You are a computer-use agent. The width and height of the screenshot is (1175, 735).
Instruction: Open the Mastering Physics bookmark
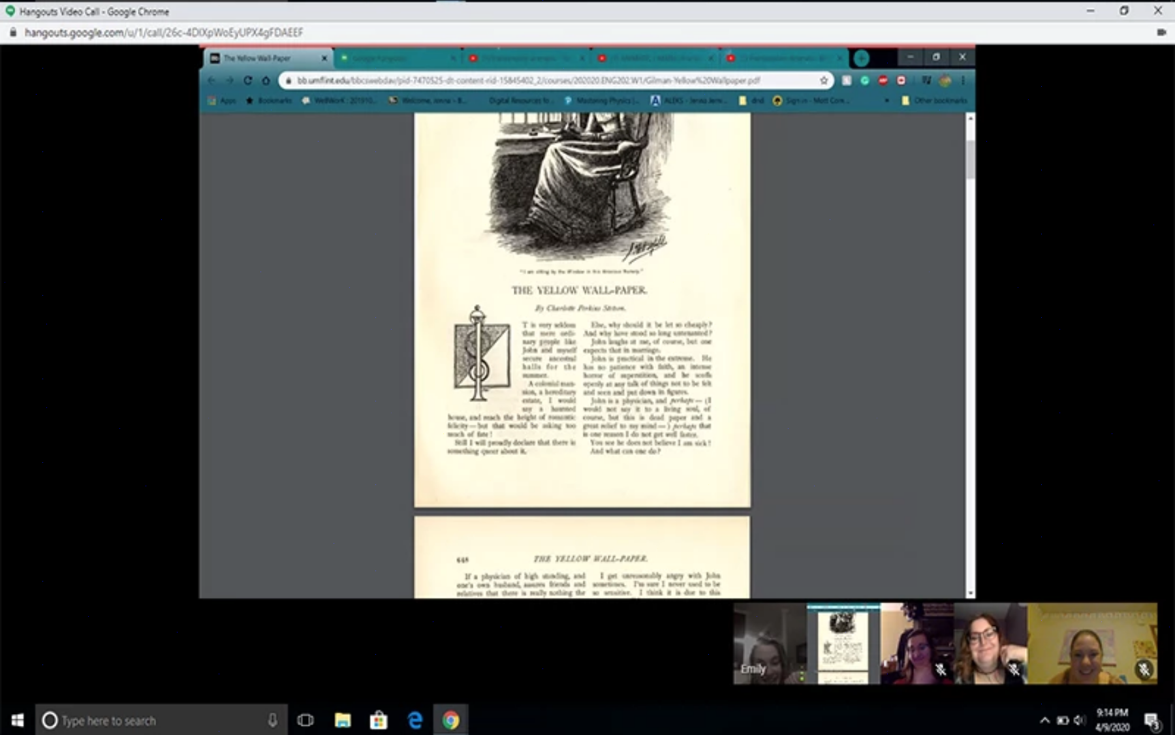601,101
